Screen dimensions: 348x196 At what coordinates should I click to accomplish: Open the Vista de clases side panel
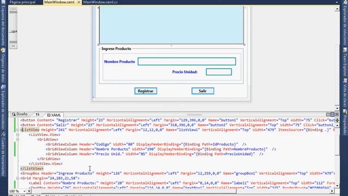click(x=345, y=94)
